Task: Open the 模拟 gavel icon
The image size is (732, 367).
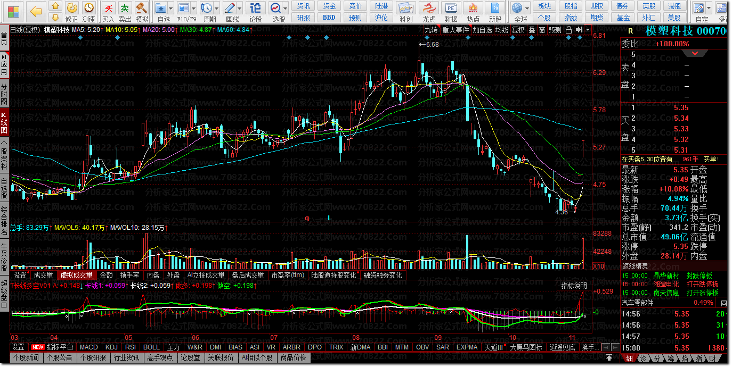Action: click(x=142, y=7)
